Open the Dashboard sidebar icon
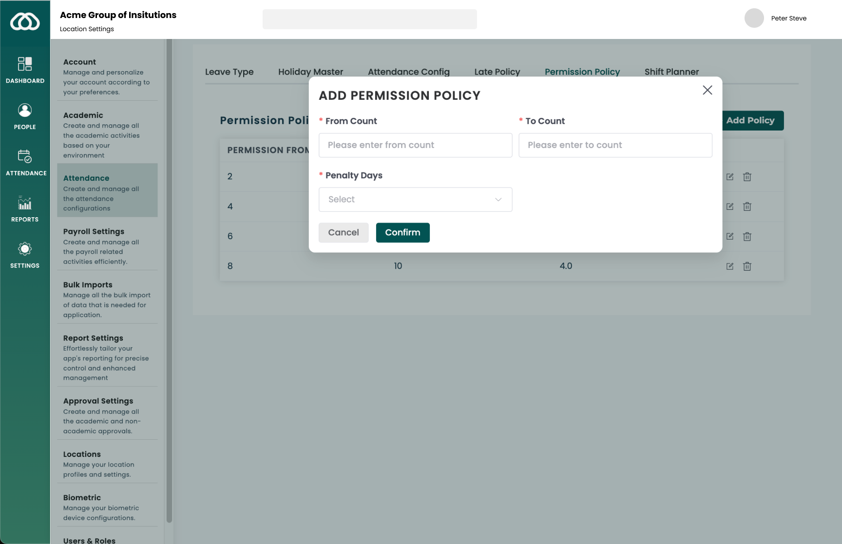This screenshot has width=842, height=544. click(25, 64)
